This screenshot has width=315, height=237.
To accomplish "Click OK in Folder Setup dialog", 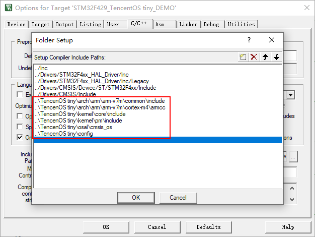I will 136,198.
